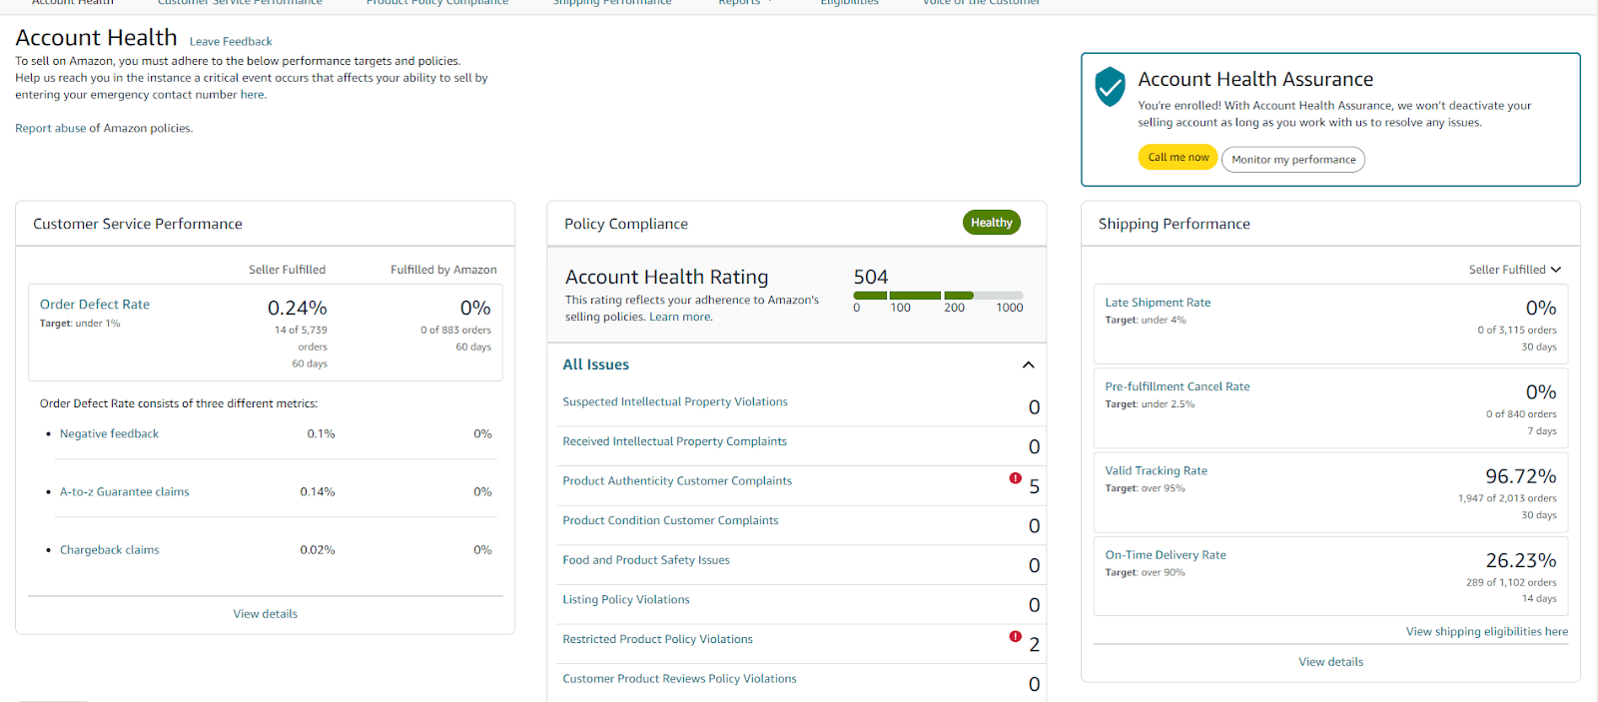This screenshot has height=702, width=1598.
Task: Click View details under Shipping Performance
Action: [1330, 662]
